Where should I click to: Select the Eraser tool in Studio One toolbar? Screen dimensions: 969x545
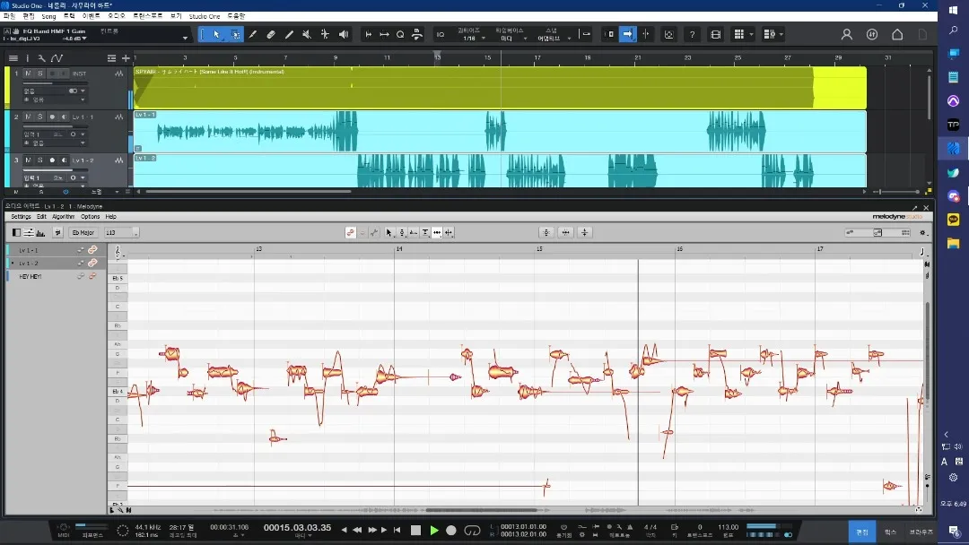(271, 35)
